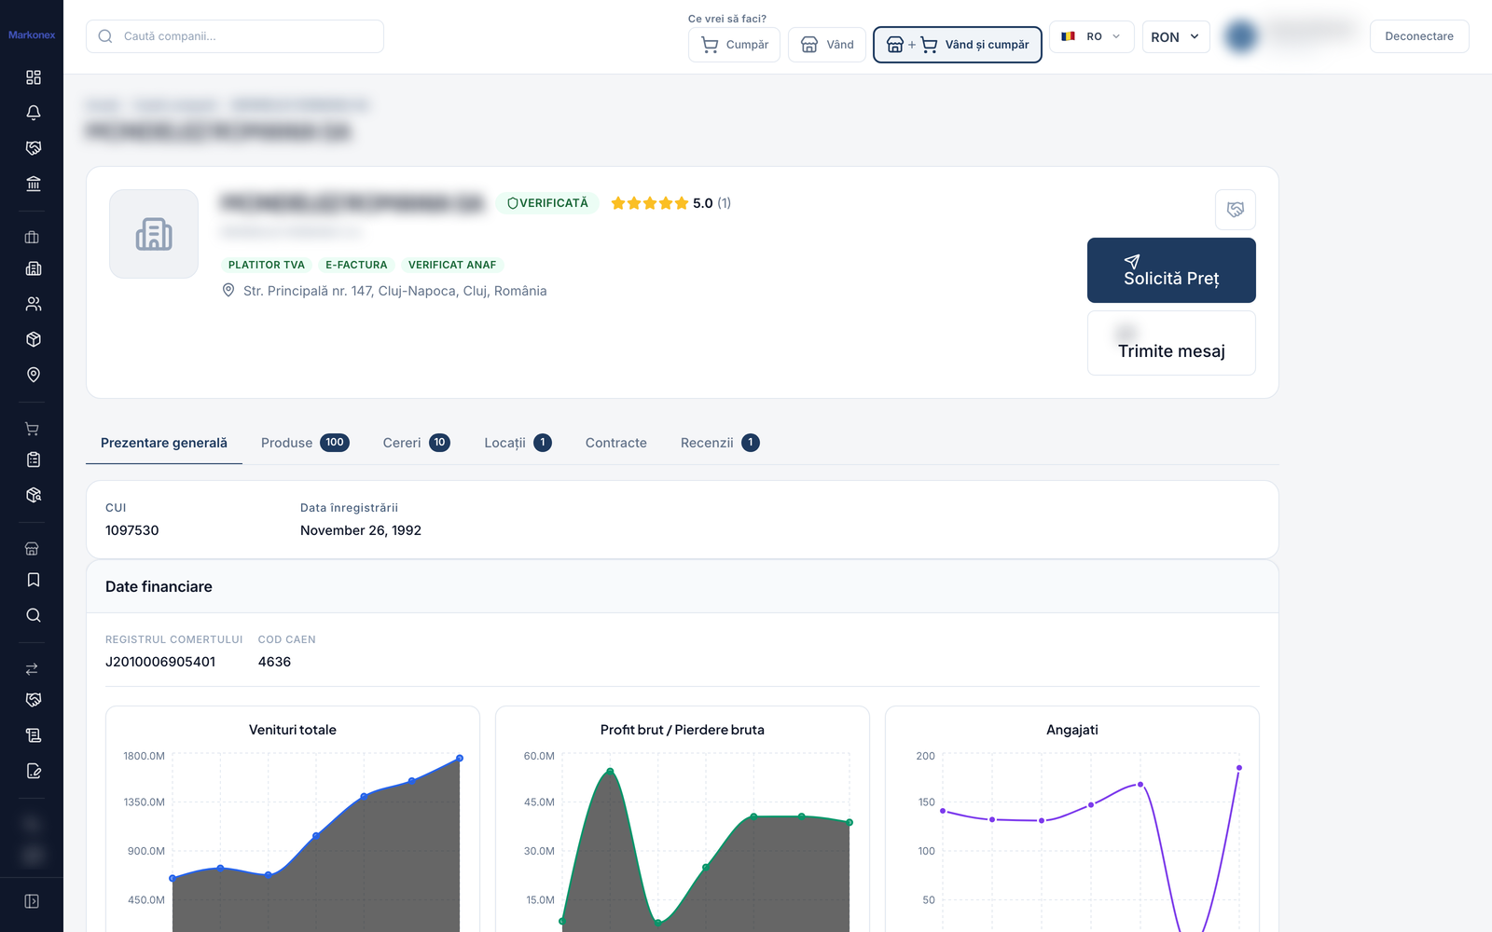Click the last data point on Venituri chart
The image size is (1492, 932).
(x=460, y=758)
